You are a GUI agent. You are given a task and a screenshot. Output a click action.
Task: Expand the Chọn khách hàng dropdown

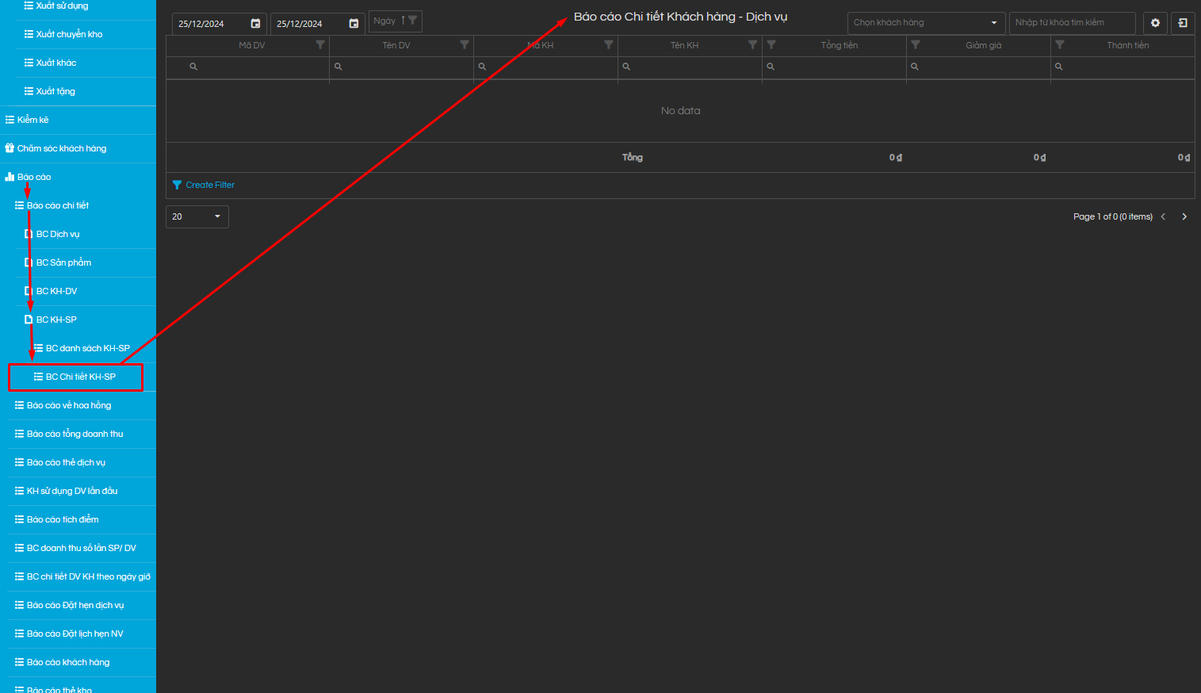click(x=993, y=23)
